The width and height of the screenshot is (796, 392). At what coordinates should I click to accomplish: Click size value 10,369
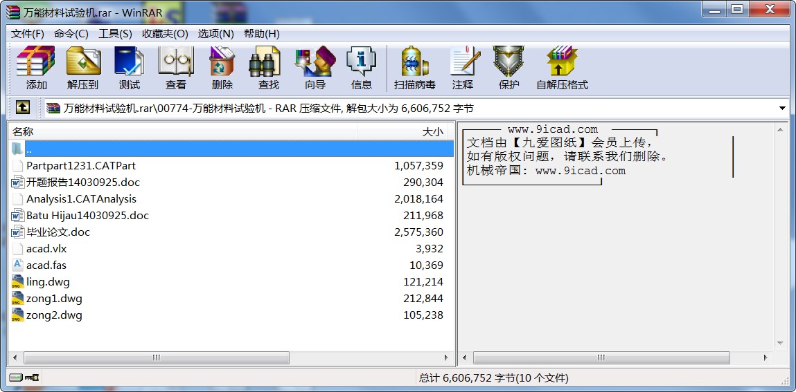[x=427, y=265]
